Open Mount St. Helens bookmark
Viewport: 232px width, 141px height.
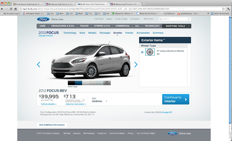pyautogui.click(x=123, y=13)
